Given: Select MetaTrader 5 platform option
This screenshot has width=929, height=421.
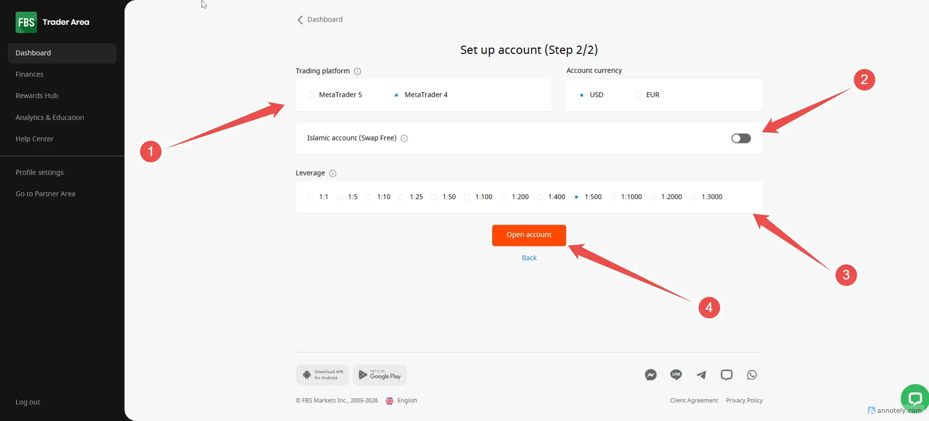Looking at the screenshot, I should tap(311, 95).
